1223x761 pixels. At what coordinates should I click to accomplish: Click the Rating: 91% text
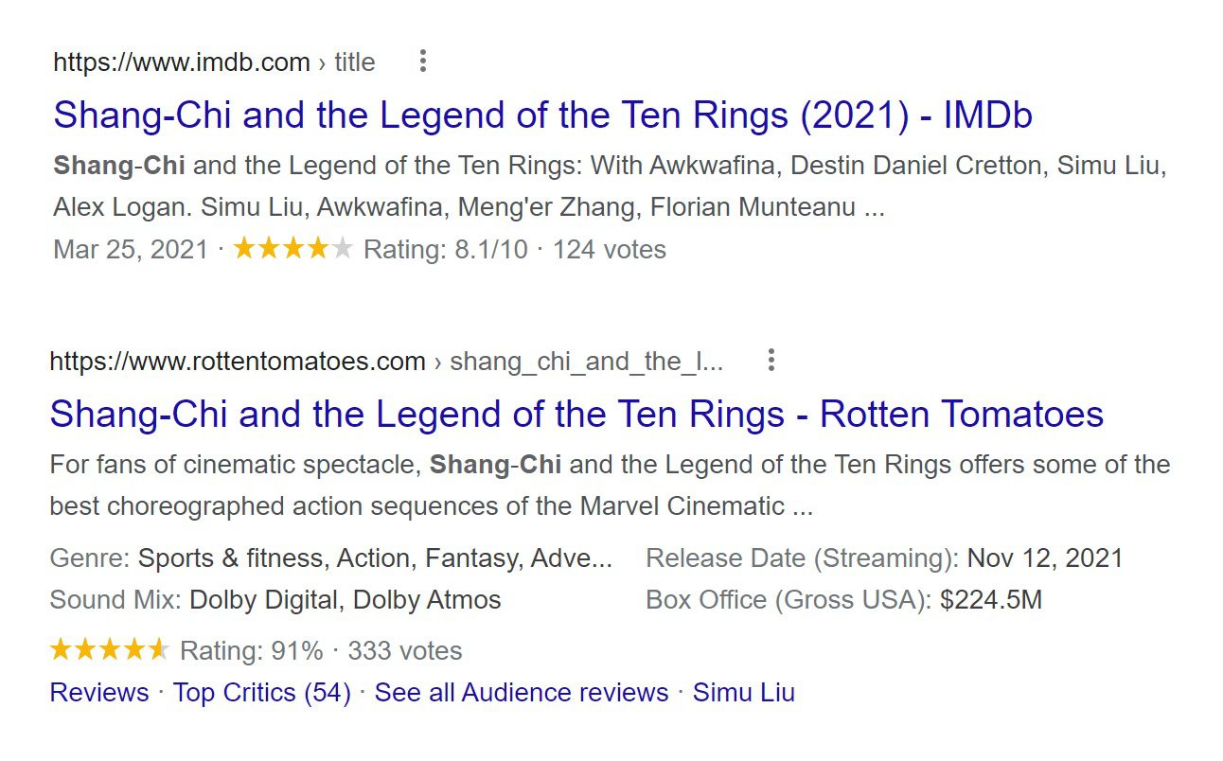pyautogui.click(x=251, y=651)
